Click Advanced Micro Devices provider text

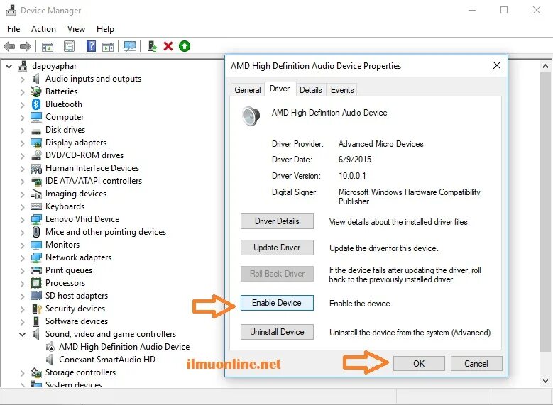(381, 144)
